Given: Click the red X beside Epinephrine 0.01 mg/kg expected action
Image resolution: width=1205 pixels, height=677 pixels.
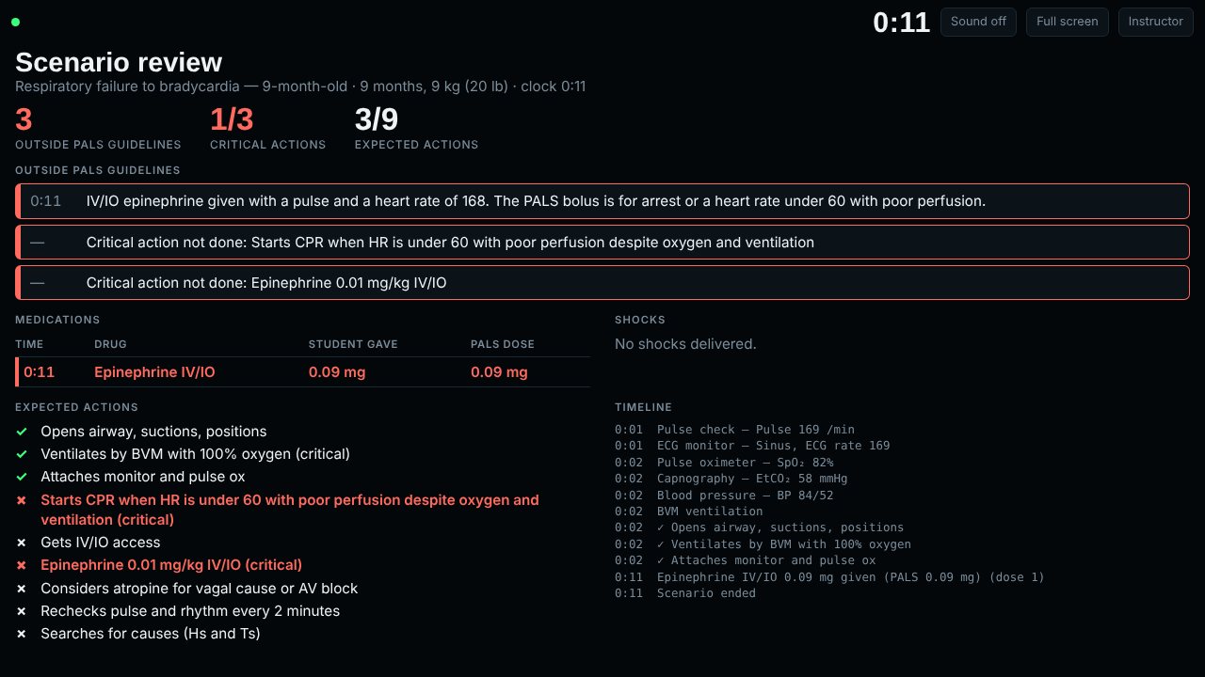Looking at the screenshot, I should point(22,565).
